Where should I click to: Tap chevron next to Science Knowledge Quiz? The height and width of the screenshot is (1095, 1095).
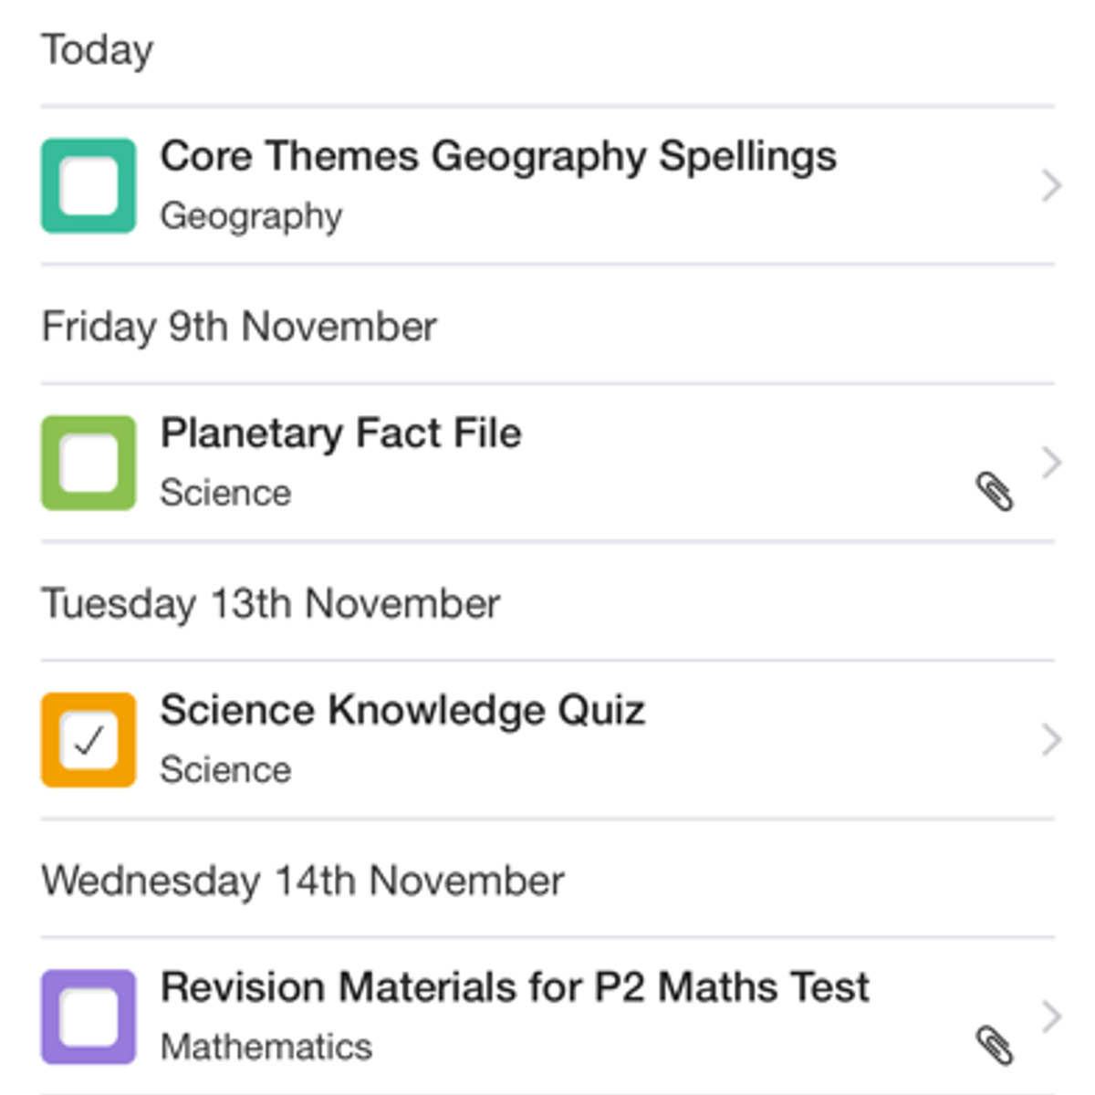click(1051, 740)
